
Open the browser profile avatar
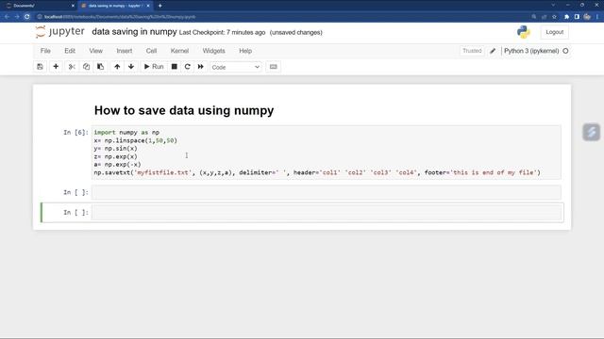point(587,17)
